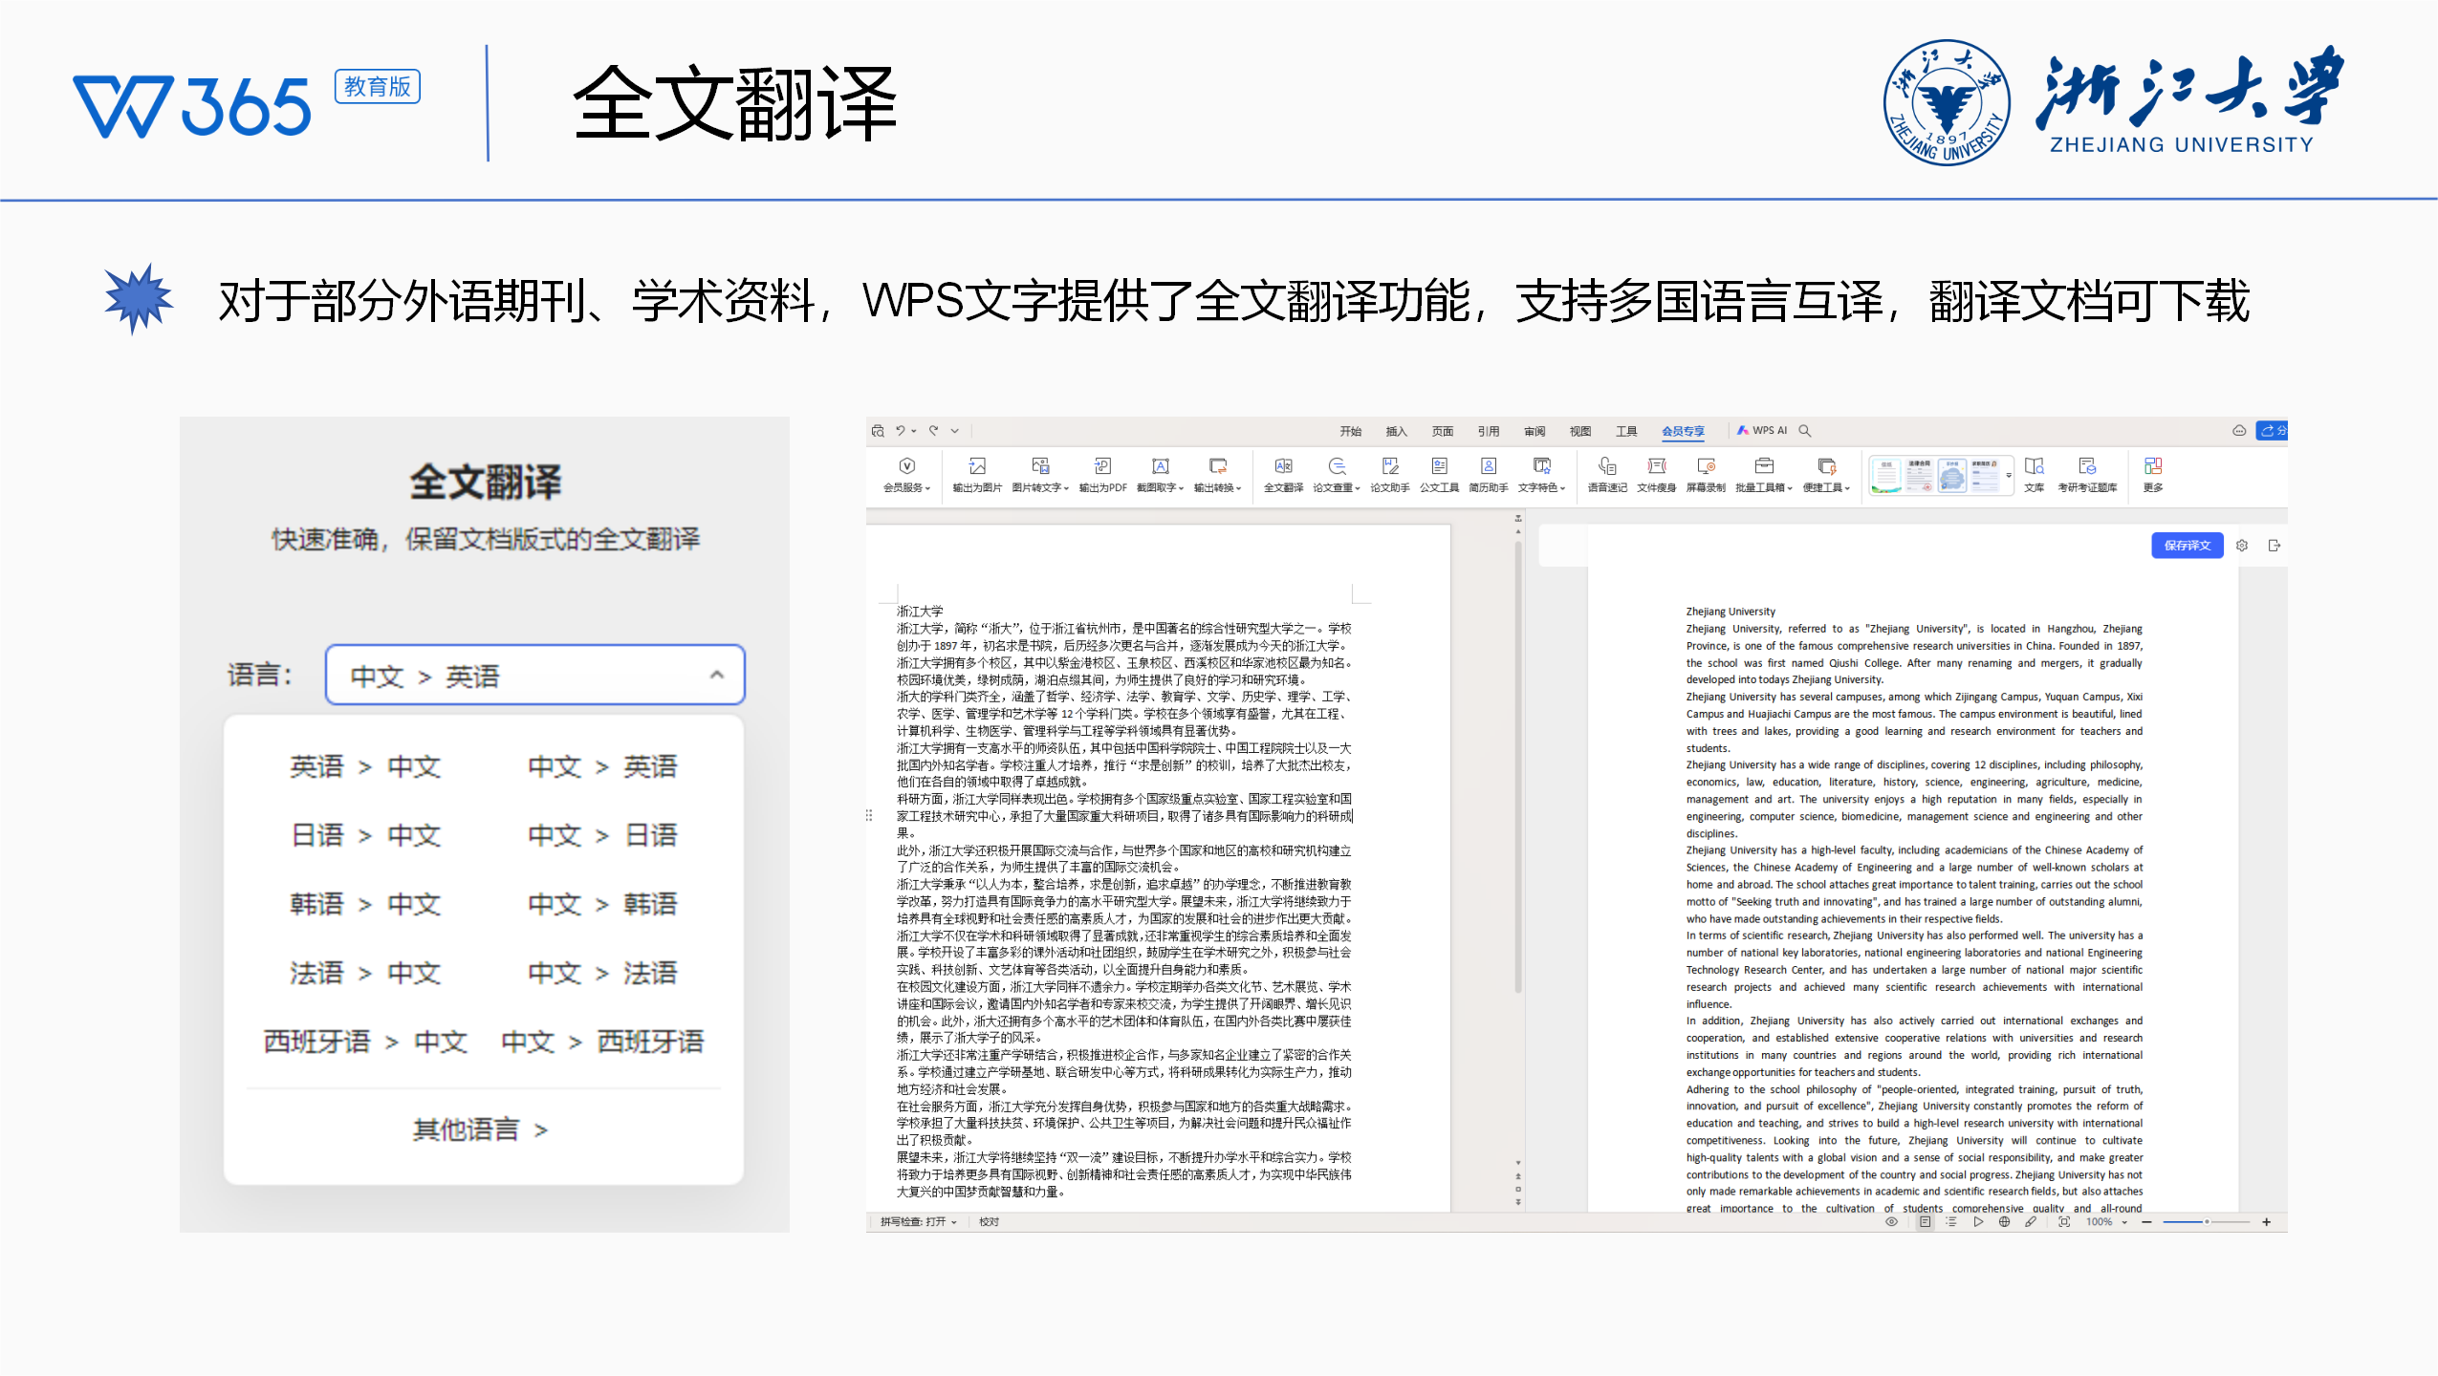2438x1376 pixels.
Task: Zoom in with the plus icon
Action: coord(2266,1222)
